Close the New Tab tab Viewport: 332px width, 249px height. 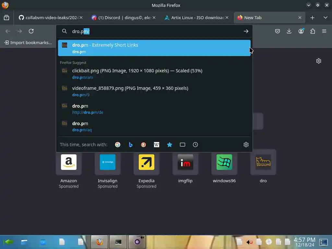(300, 18)
